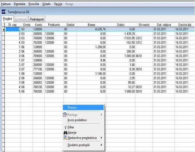Open the Poročila menu
This screenshot has height=152, width=195.
(34, 4)
